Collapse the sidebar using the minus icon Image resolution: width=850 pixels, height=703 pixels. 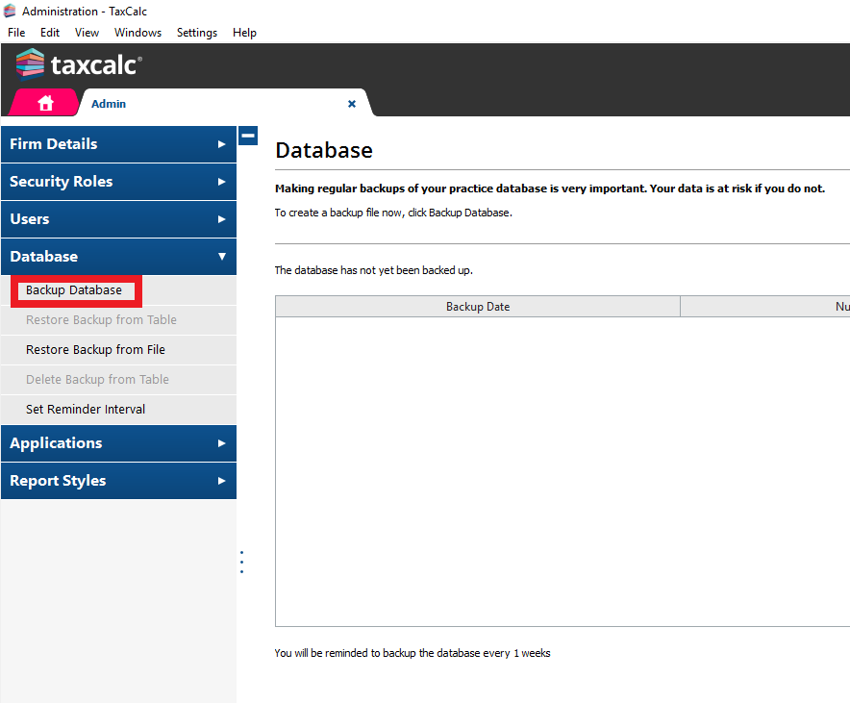[x=248, y=136]
